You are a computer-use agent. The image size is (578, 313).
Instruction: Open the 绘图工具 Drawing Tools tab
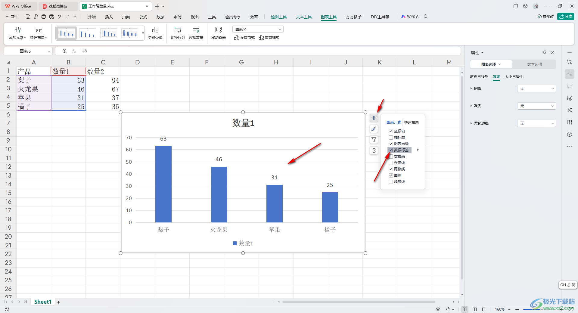(x=279, y=17)
